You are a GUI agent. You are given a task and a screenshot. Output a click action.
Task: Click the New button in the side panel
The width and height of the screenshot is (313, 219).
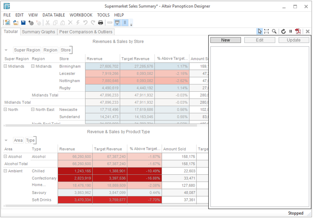(x=225, y=40)
